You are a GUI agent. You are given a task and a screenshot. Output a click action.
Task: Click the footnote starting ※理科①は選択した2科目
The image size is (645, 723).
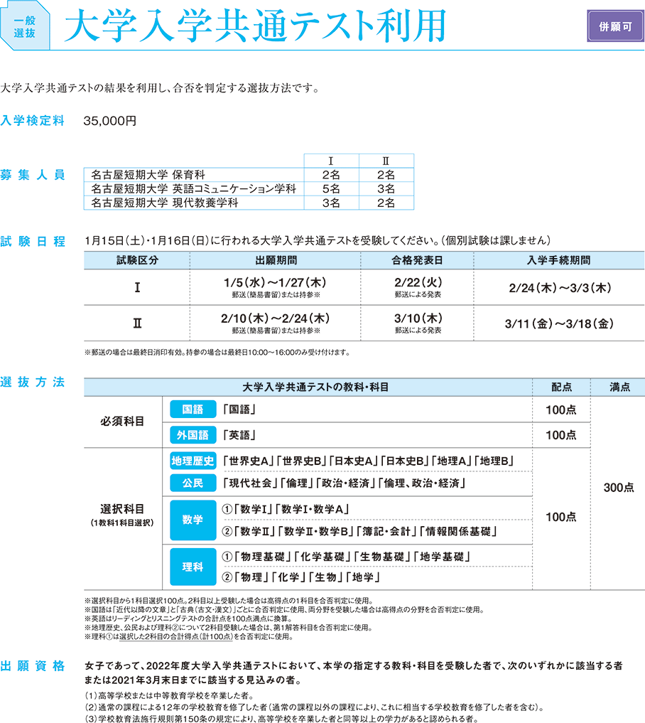[x=189, y=636]
